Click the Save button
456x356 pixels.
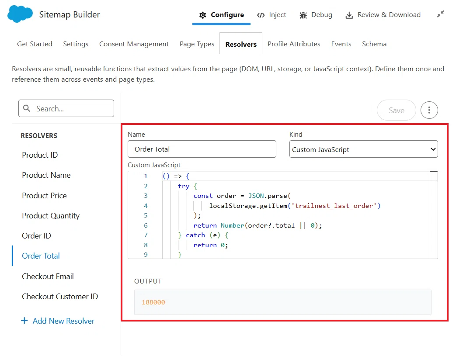[x=397, y=110]
